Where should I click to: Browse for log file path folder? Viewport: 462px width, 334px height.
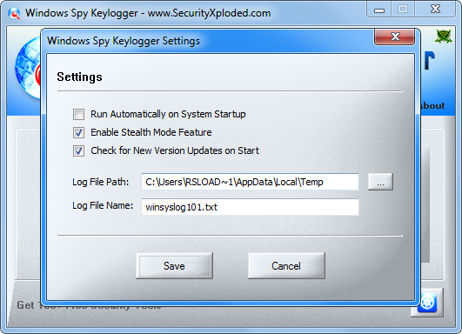[380, 182]
